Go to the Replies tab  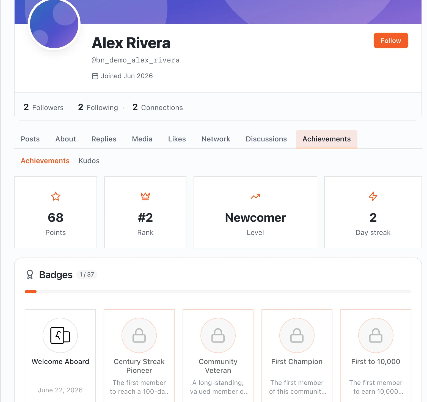(x=104, y=139)
